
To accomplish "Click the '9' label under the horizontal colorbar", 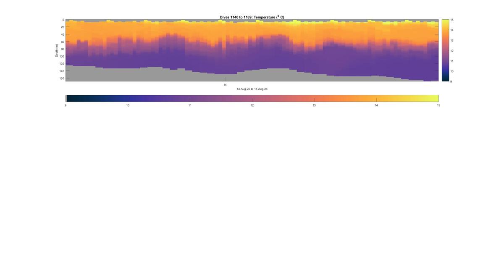I will pyautogui.click(x=66, y=105).
